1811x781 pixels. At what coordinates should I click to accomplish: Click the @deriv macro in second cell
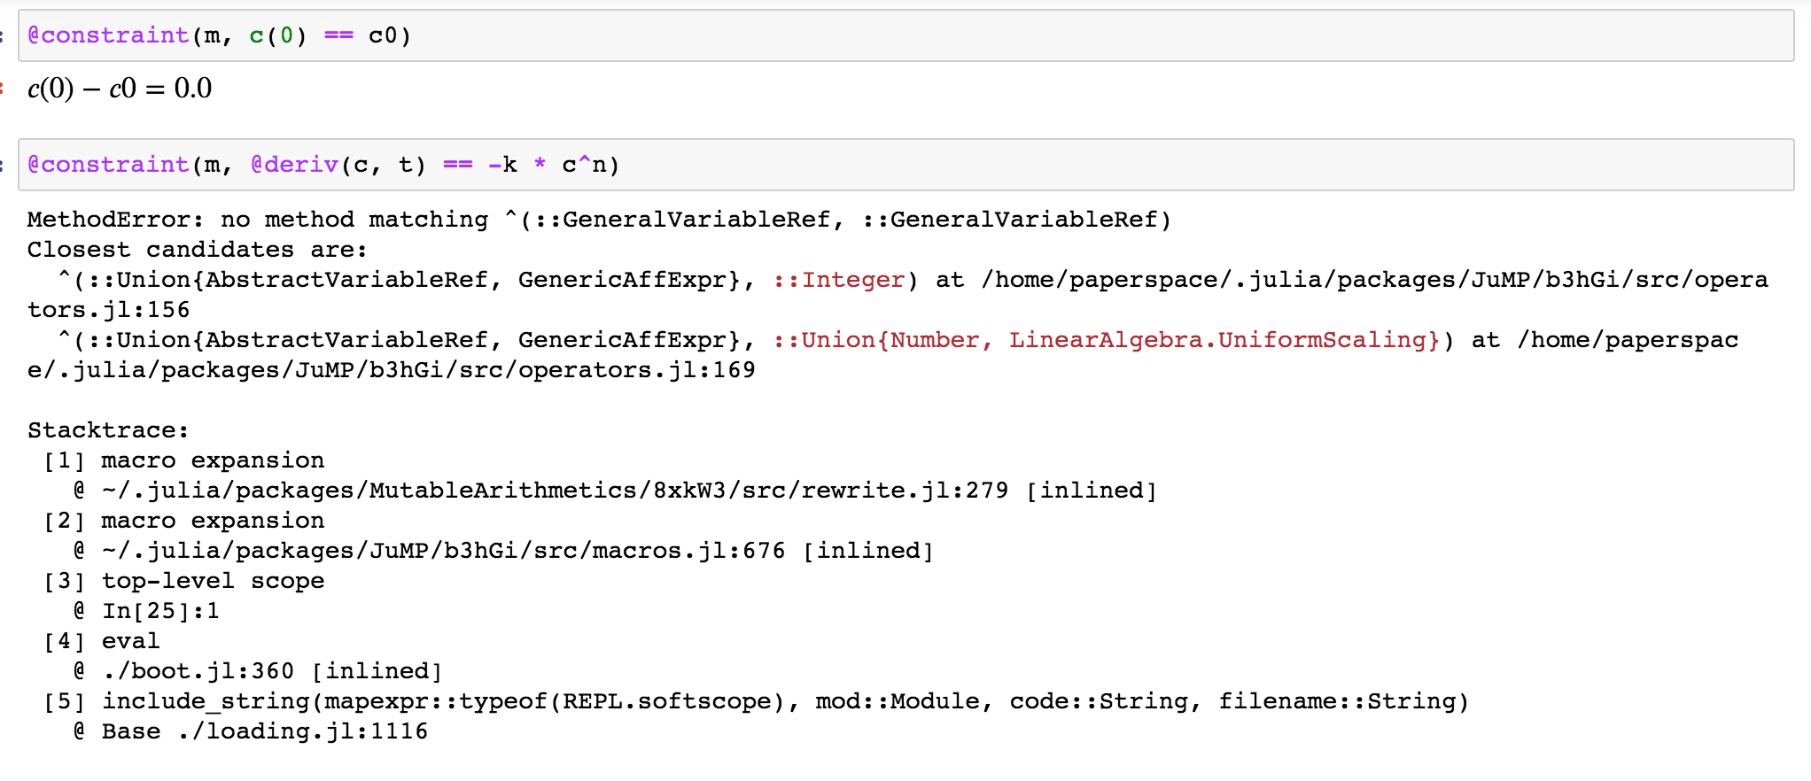tap(294, 165)
